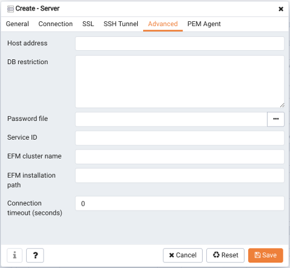This screenshot has width=290, height=268.
Task: Switch to the Connection tab
Action: [x=55, y=24]
